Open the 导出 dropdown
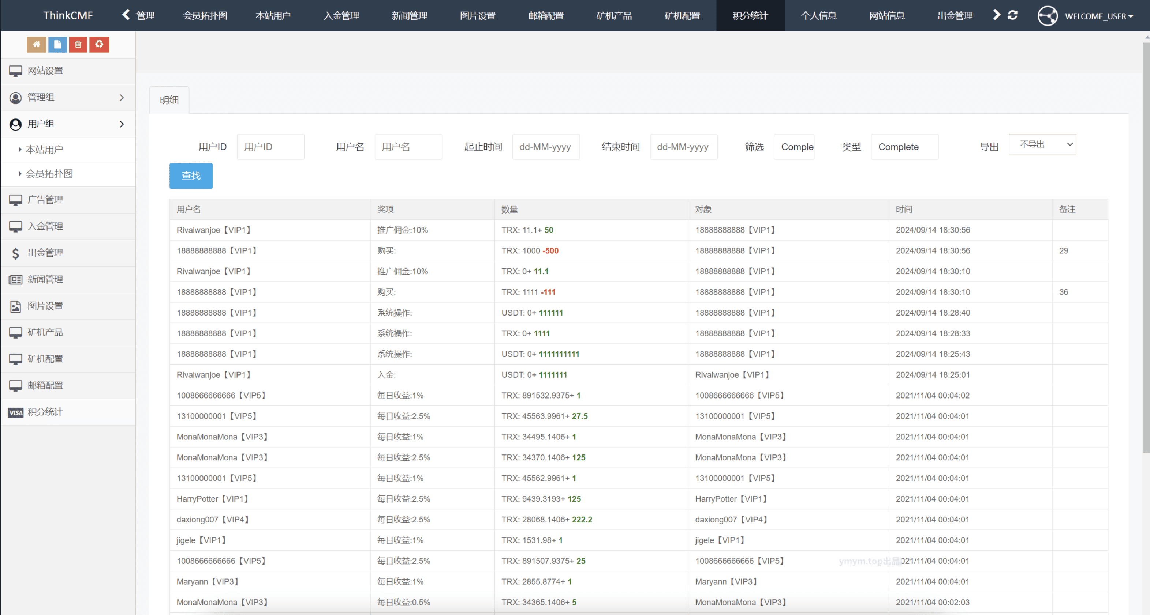 1042,144
